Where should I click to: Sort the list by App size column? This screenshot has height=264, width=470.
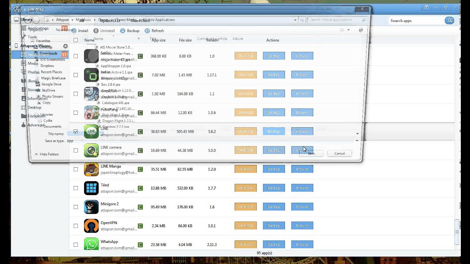point(158,40)
